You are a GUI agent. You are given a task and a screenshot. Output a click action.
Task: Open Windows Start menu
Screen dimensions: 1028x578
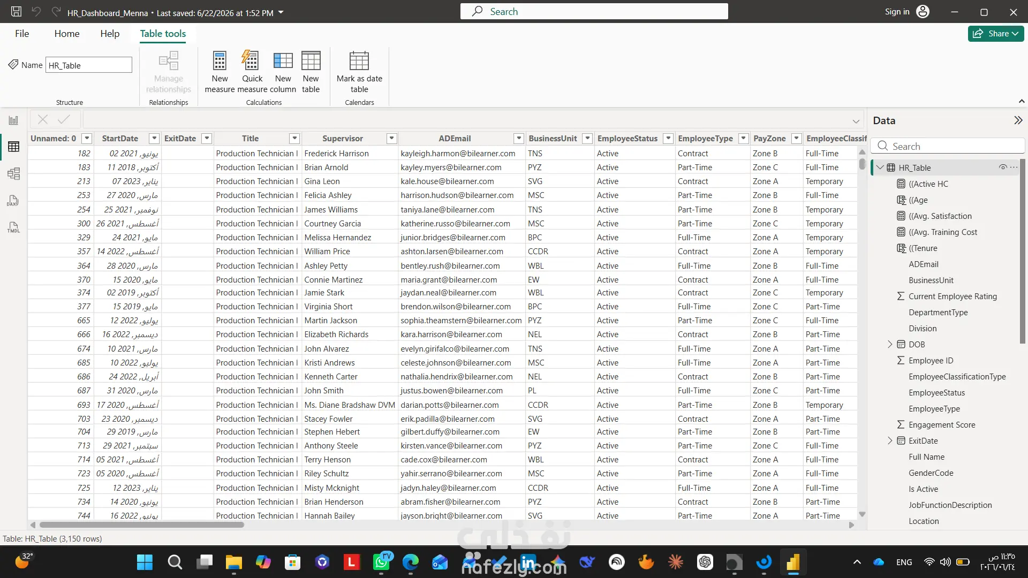145,562
